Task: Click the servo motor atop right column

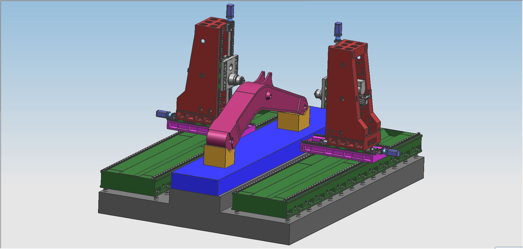Action: click(338, 30)
